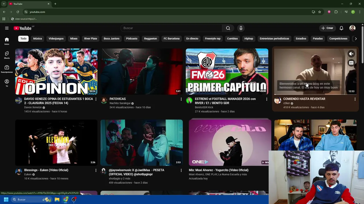Select the Videojuegos chip
364x204 pixels.
[x=56, y=39]
